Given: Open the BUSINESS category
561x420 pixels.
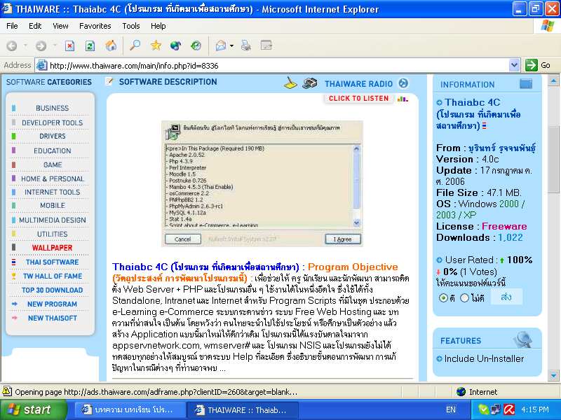Looking at the screenshot, I should pyautogui.click(x=52, y=108).
